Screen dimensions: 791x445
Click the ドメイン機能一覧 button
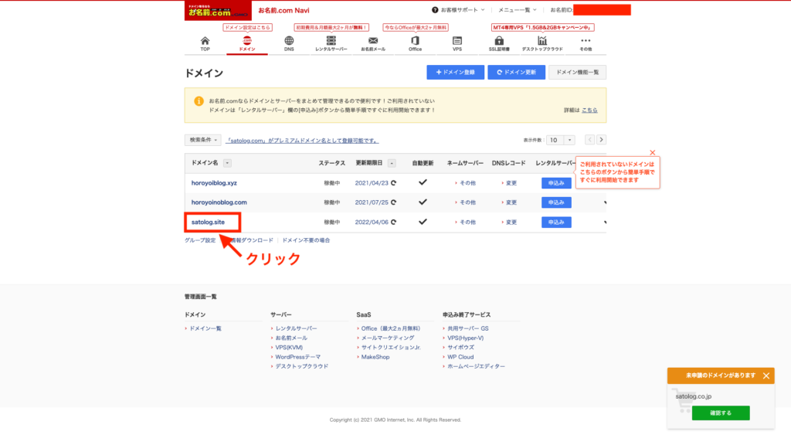tap(578, 72)
